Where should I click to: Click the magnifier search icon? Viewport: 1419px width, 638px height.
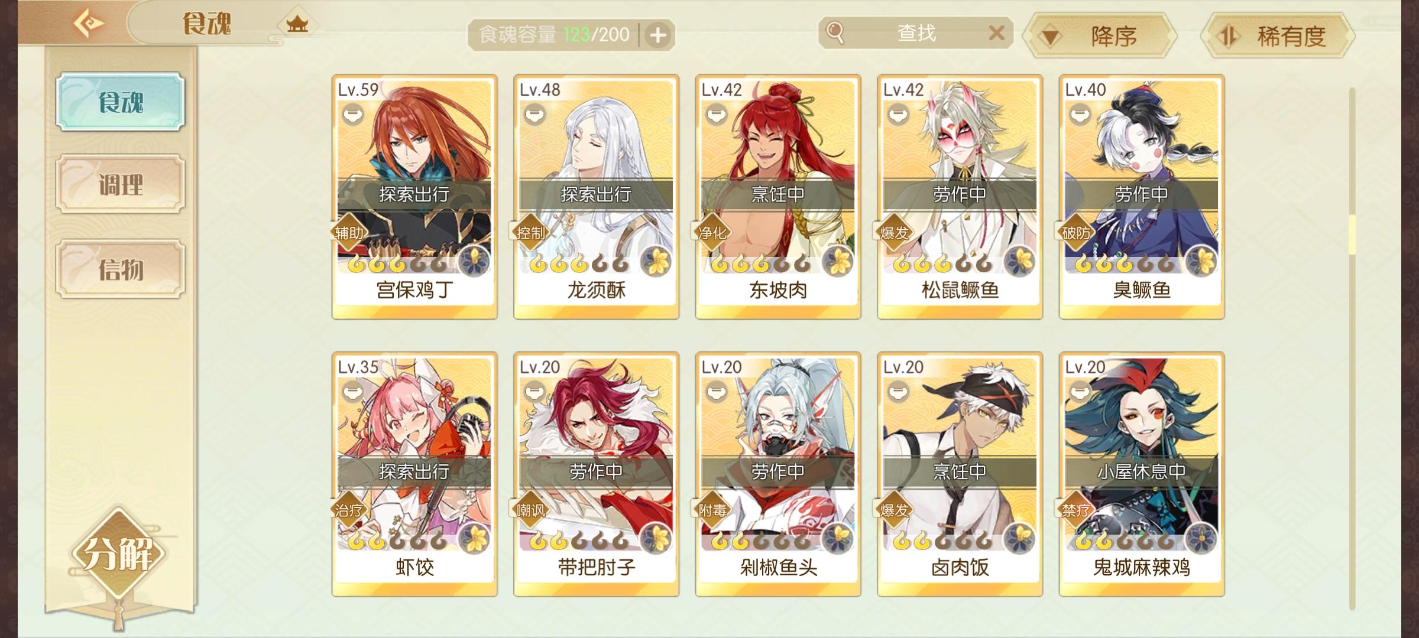pos(835,33)
